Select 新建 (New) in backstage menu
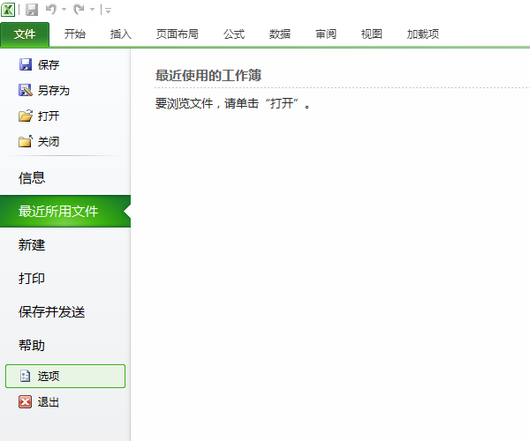Screen dimensions: 530x441 click(32, 245)
